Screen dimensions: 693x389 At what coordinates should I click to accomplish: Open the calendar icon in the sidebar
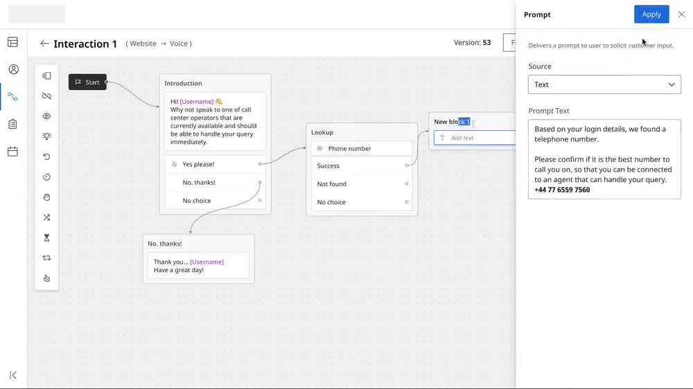[x=12, y=152]
